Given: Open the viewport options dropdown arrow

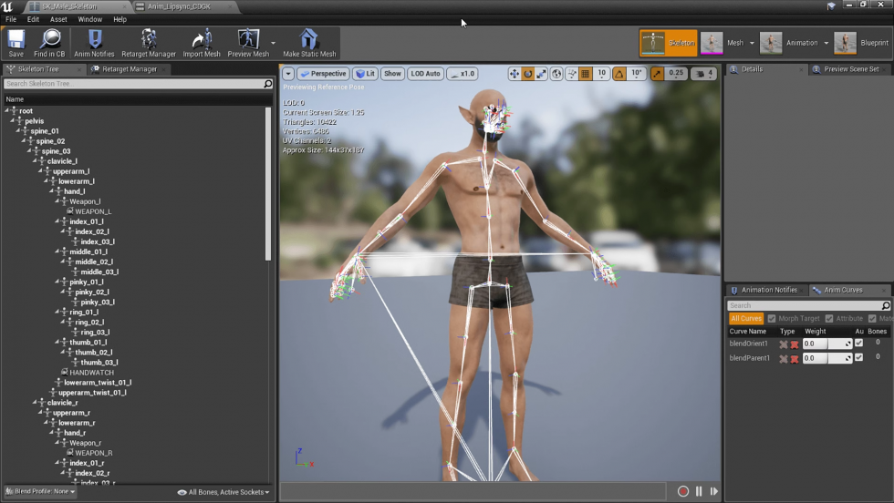Looking at the screenshot, I should (288, 74).
